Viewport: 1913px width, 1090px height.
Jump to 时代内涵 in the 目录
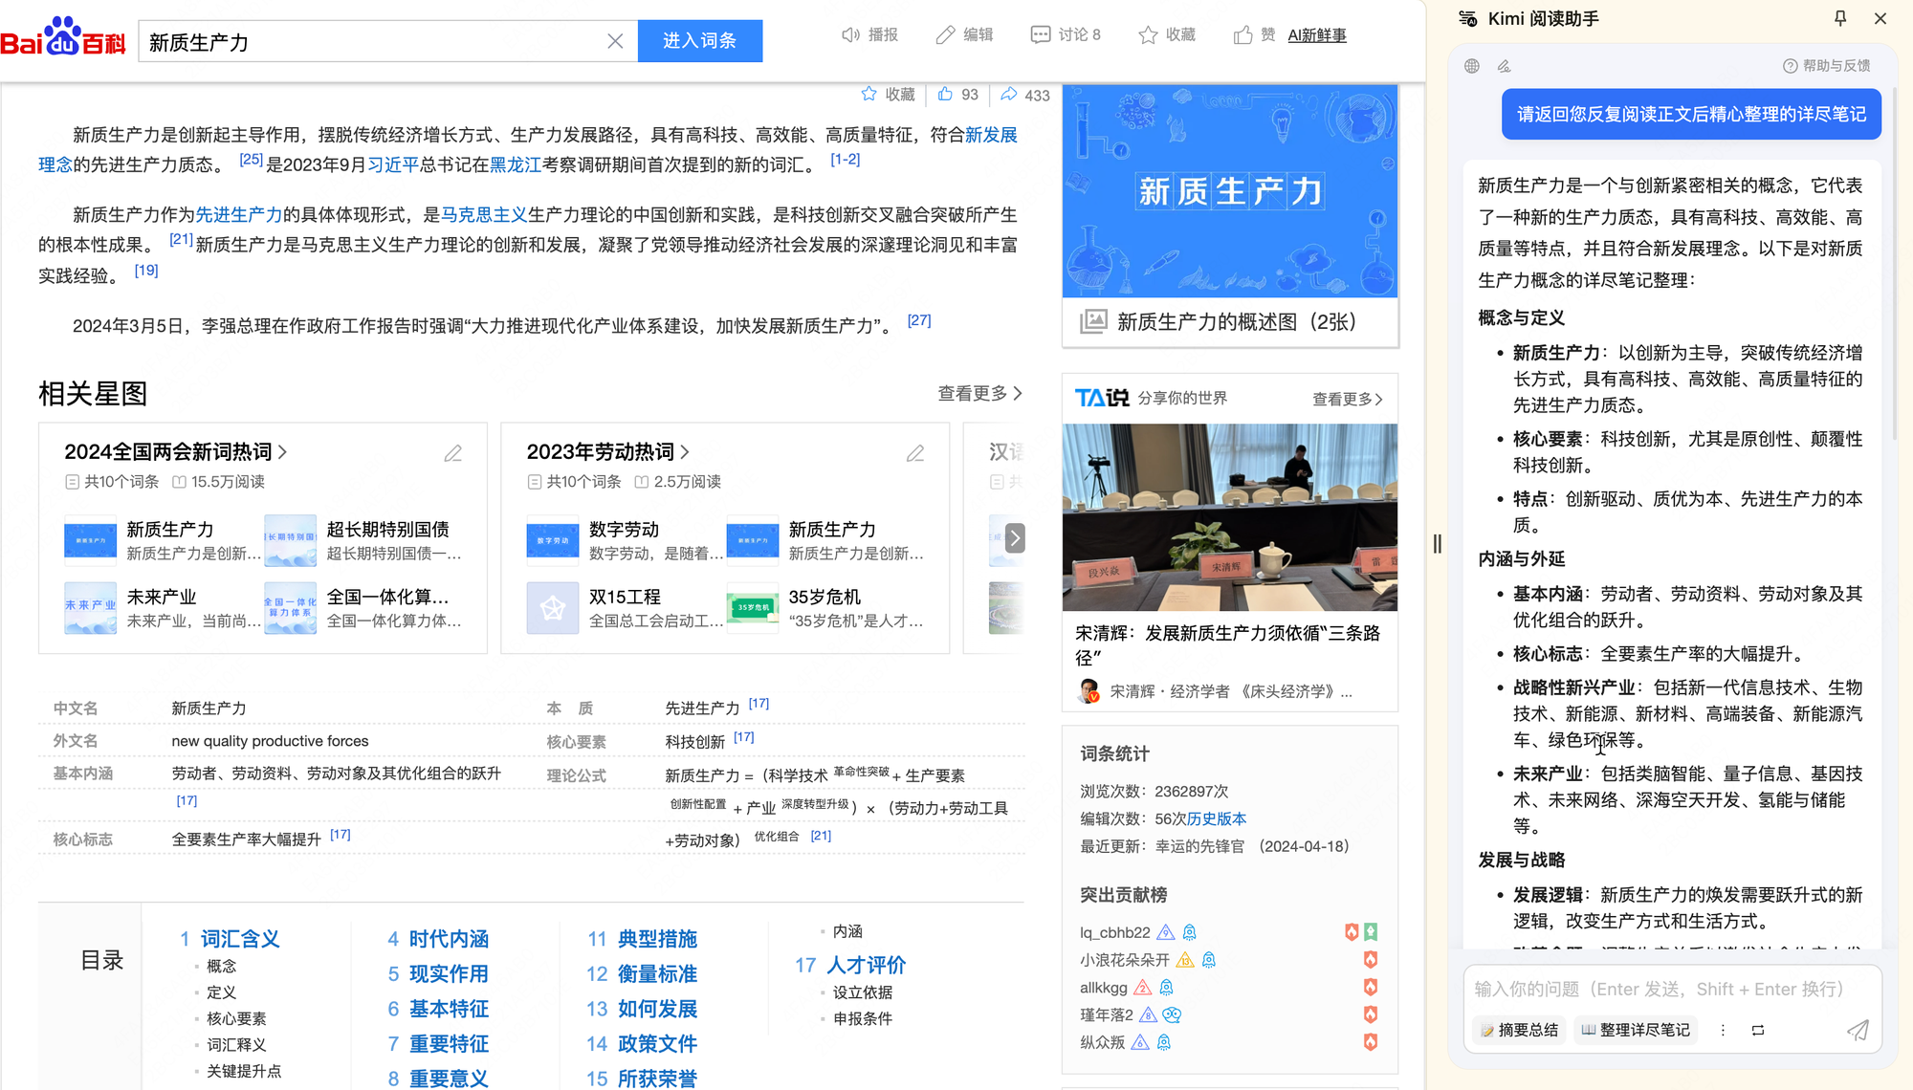click(x=449, y=939)
